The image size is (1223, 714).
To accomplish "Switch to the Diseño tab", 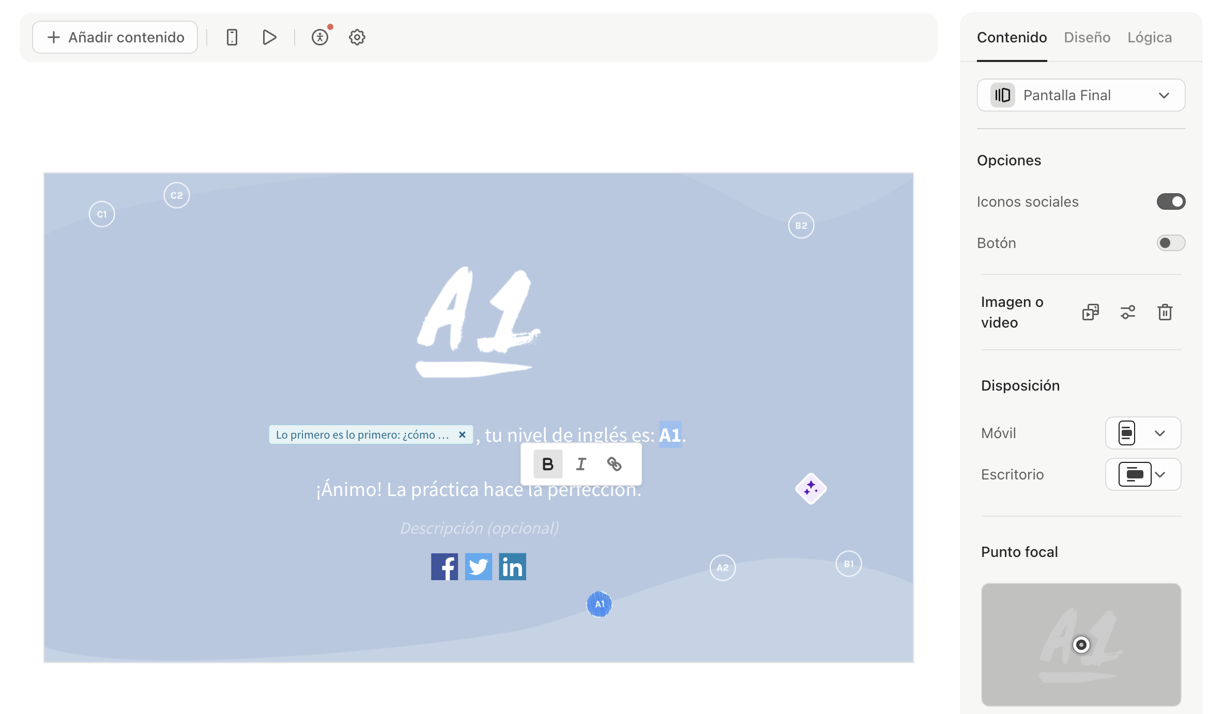I will (1087, 37).
